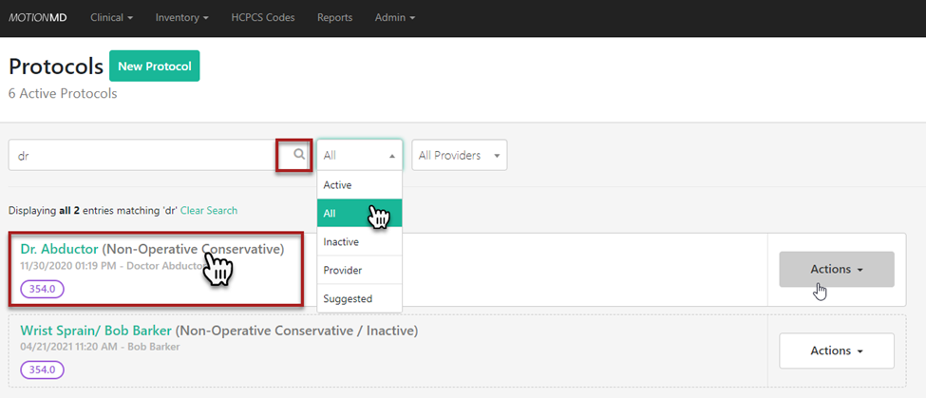Click the 354.0 code badge under Dr. Abductor
This screenshot has width=926, height=398.
42,289
